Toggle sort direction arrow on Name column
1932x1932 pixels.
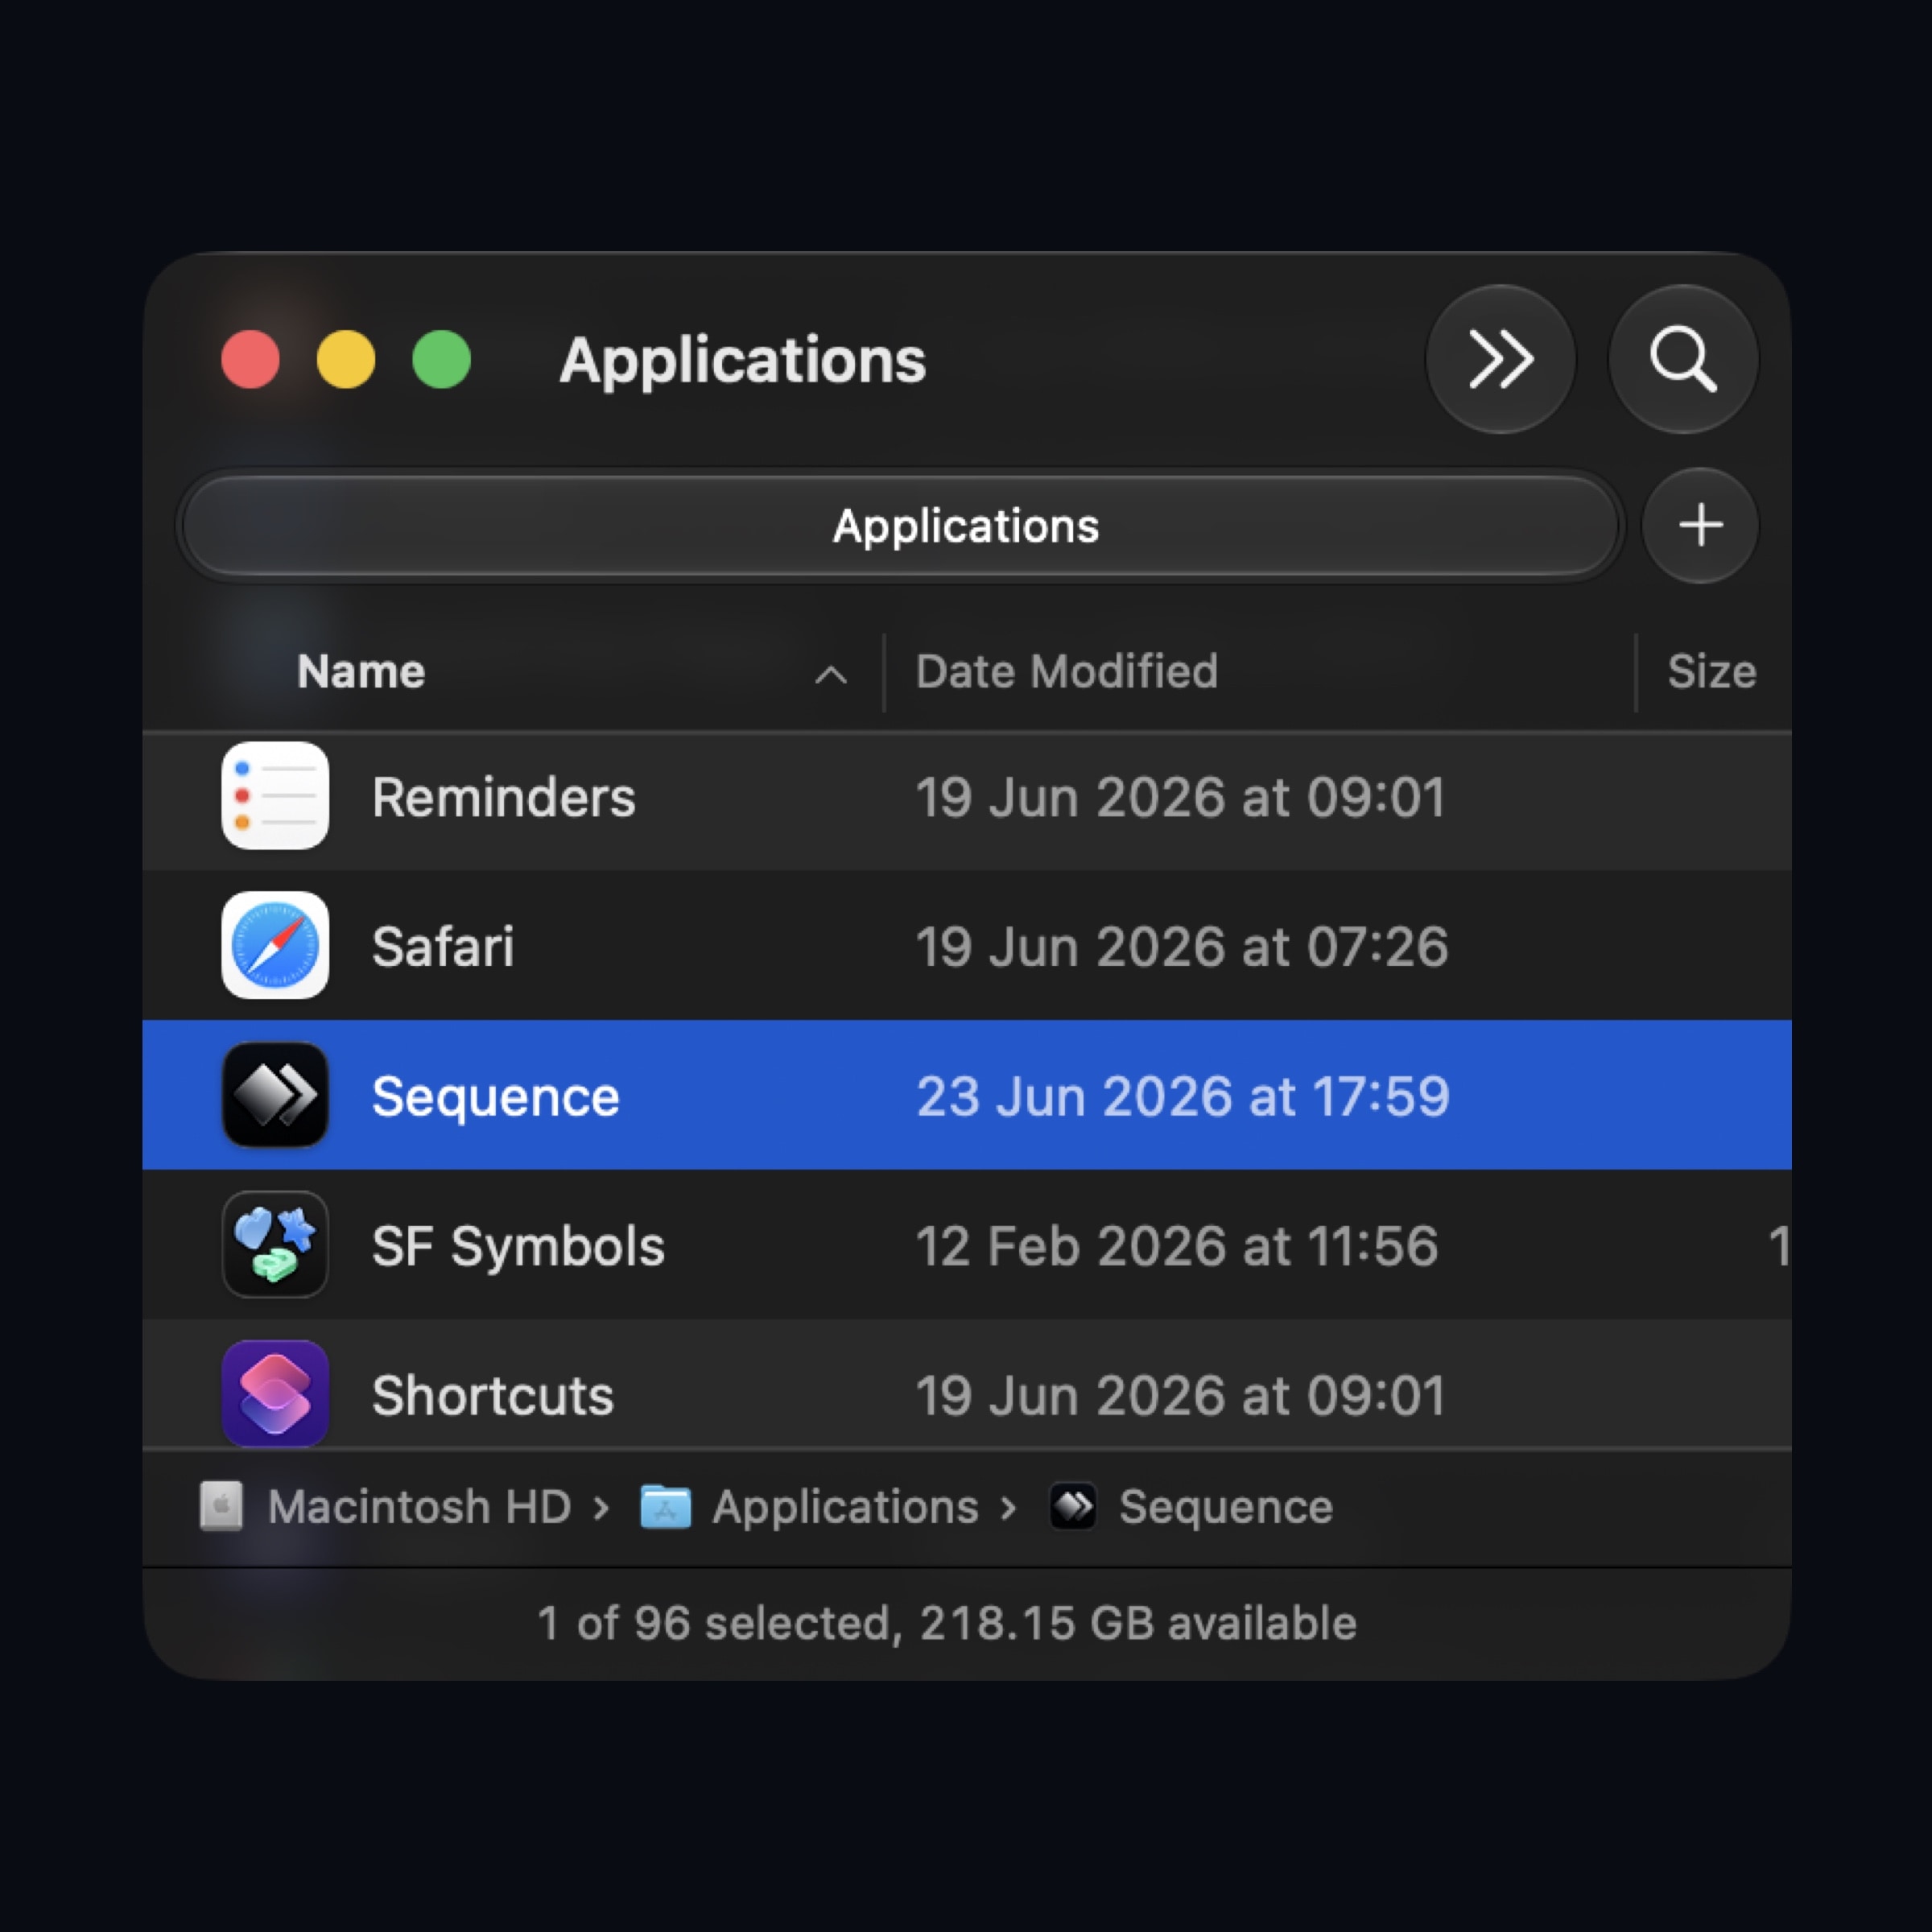tap(831, 675)
